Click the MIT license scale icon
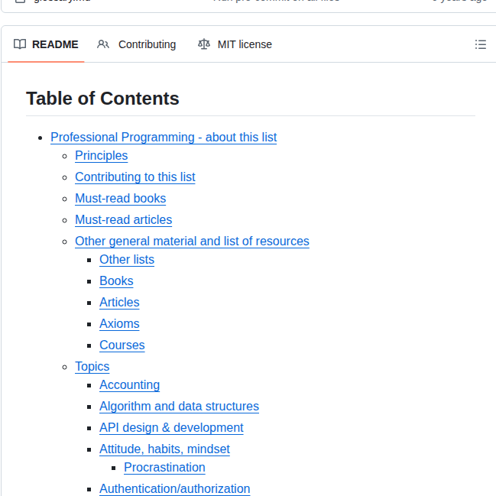The height and width of the screenshot is (496, 496). [203, 44]
